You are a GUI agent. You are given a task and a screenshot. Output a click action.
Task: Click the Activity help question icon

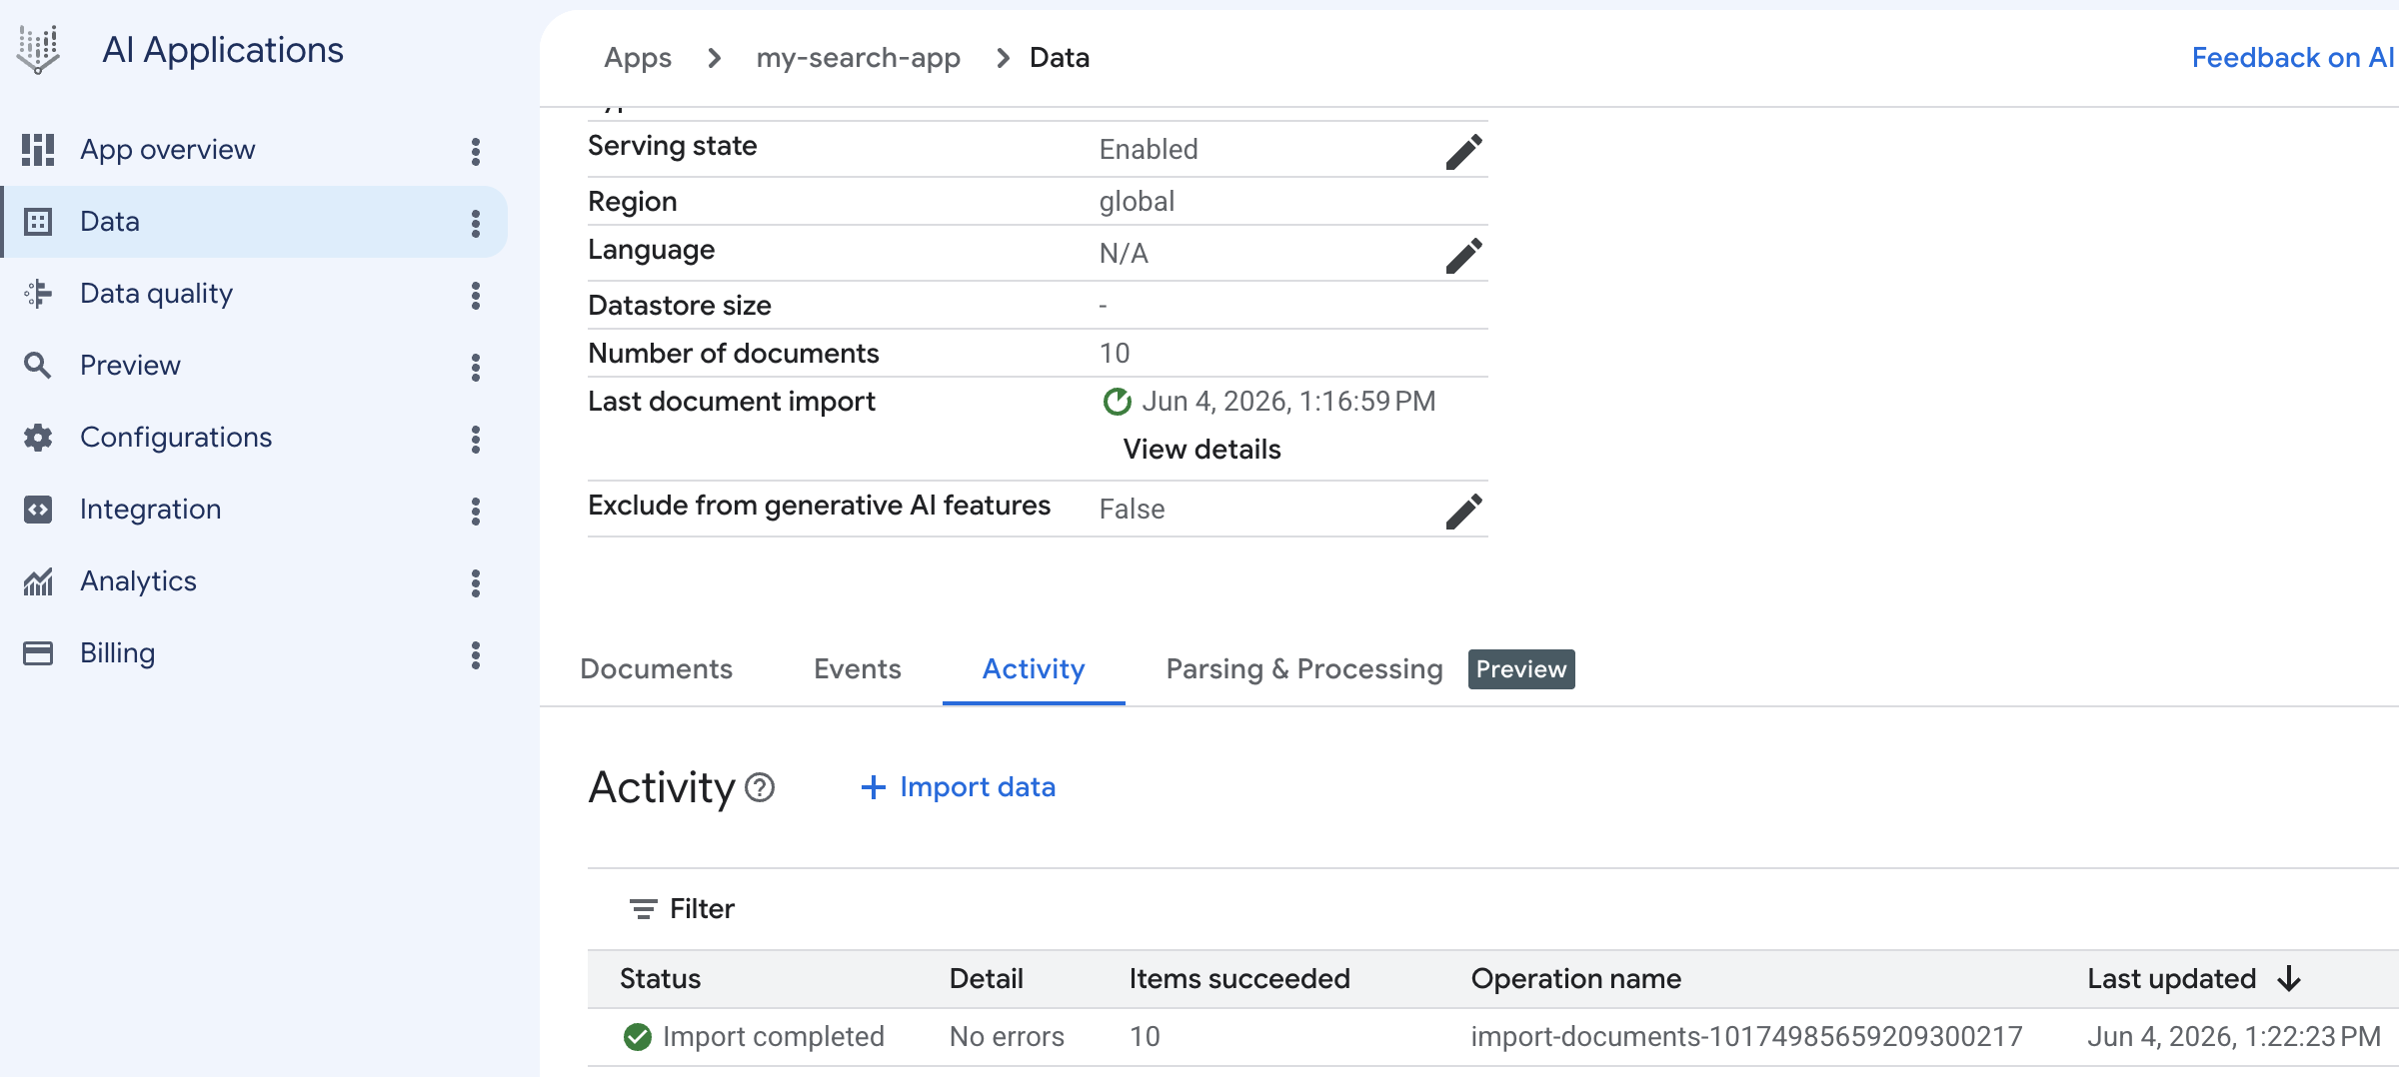coord(760,788)
